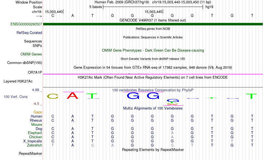Open Publications: Sequences in Scientific Articles title

(x=153, y=37)
